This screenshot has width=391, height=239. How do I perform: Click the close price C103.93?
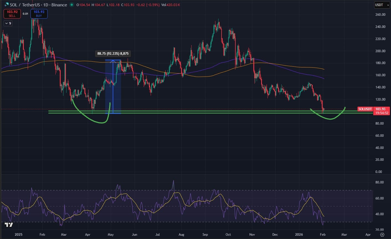click(128, 5)
